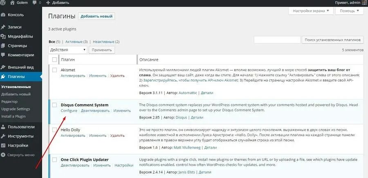Open Добавить новый in Plugins submenu
The width and height of the screenshot is (368, 178).
[x=16, y=94]
